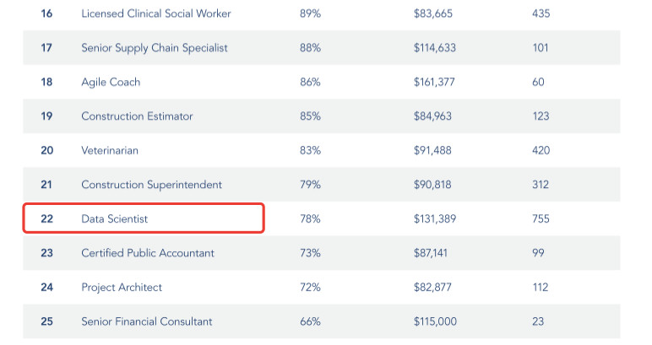Click Senior Supply Chain Specialist title

(x=154, y=48)
